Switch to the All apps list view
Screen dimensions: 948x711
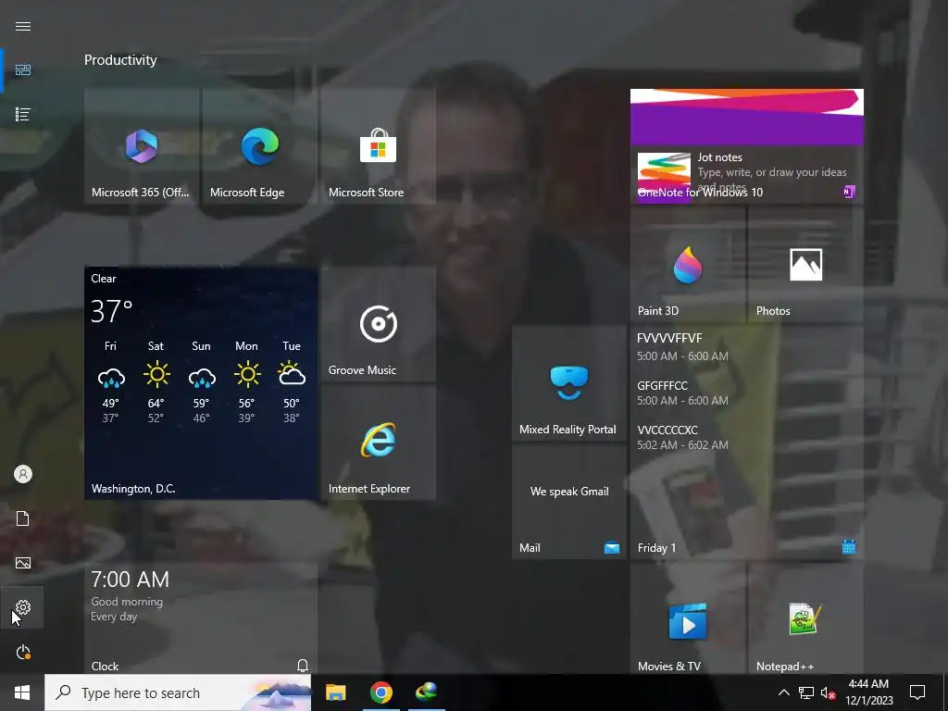point(23,114)
